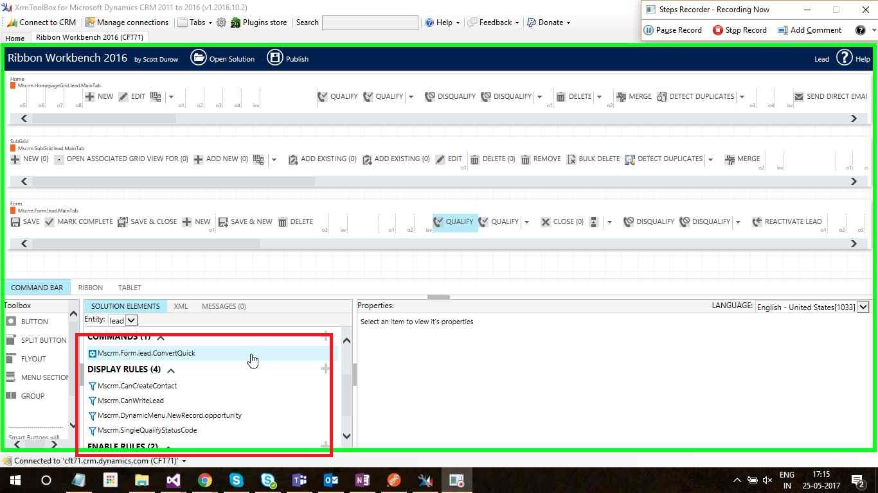The image size is (878, 493).
Task: Open Solution in Ribbon Workbench header
Action: click(223, 58)
